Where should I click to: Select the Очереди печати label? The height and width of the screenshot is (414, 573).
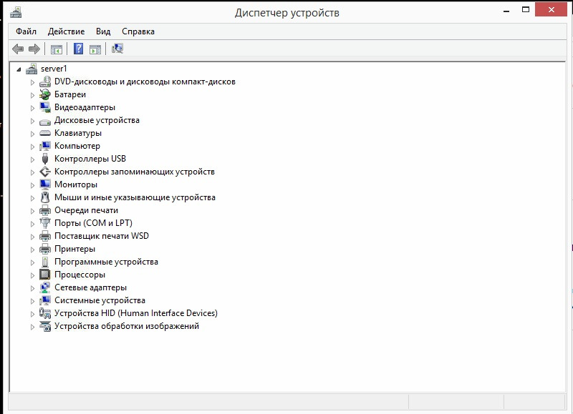click(x=86, y=210)
